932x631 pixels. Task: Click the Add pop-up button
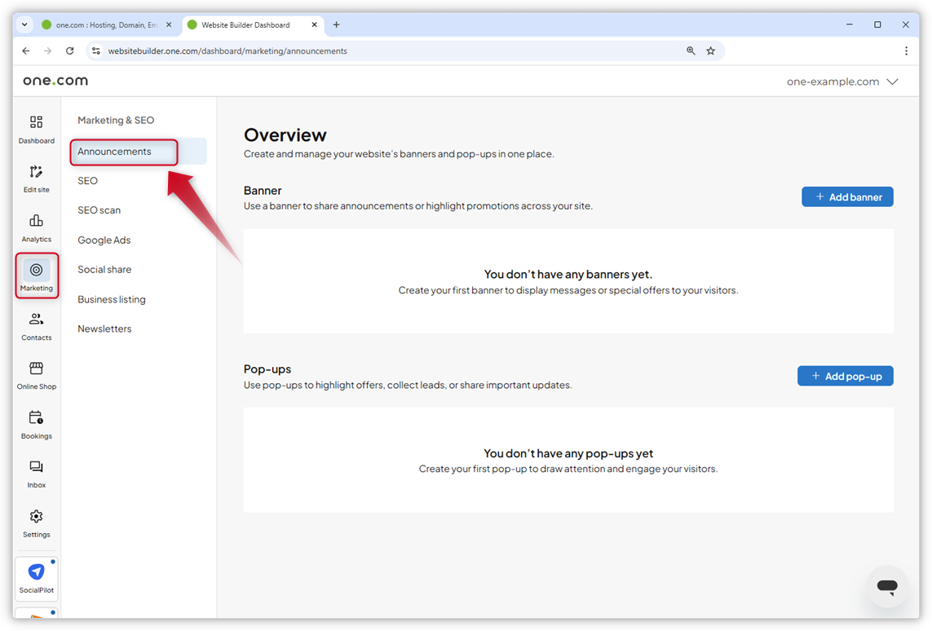coord(846,376)
